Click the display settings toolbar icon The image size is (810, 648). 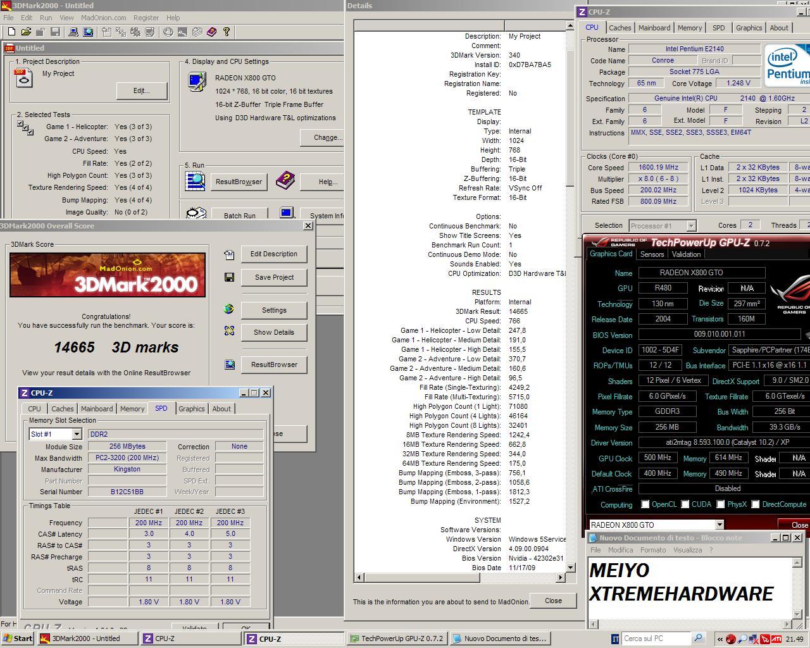coord(150,32)
